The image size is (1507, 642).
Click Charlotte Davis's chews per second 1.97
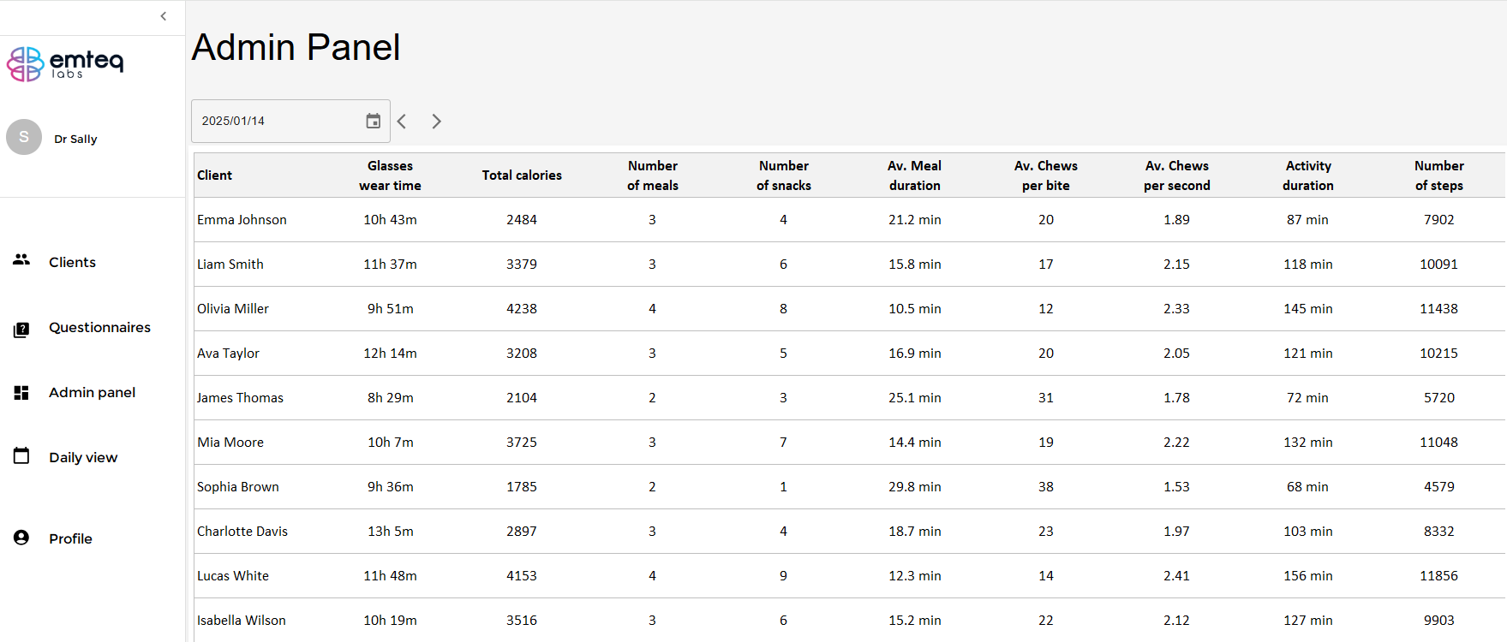(1177, 532)
